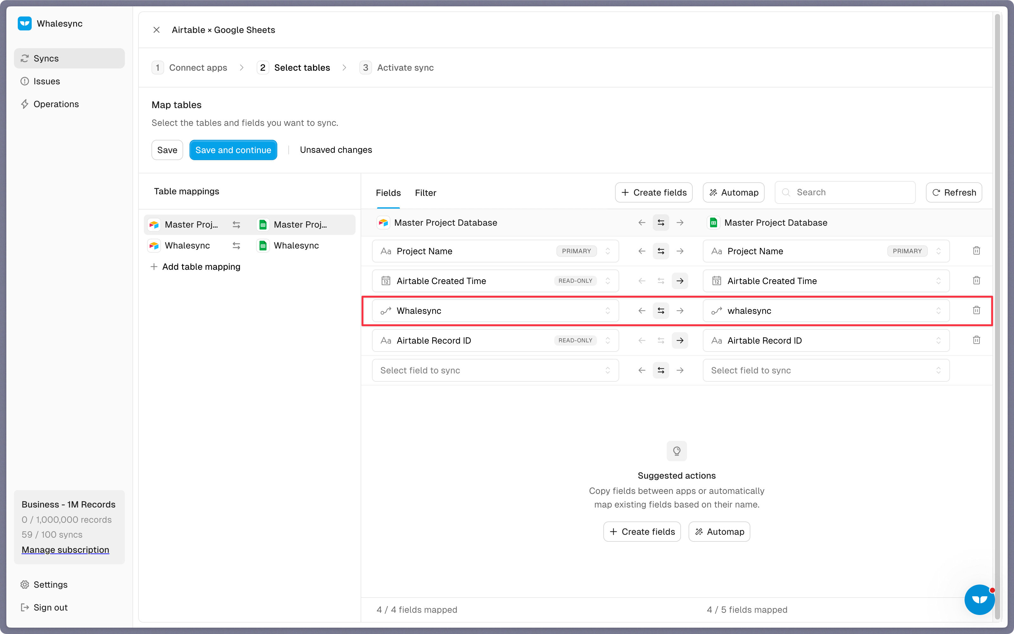The image size is (1014, 634).
Task: Open the Airtable Project Name field dropdown
Action: point(495,251)
